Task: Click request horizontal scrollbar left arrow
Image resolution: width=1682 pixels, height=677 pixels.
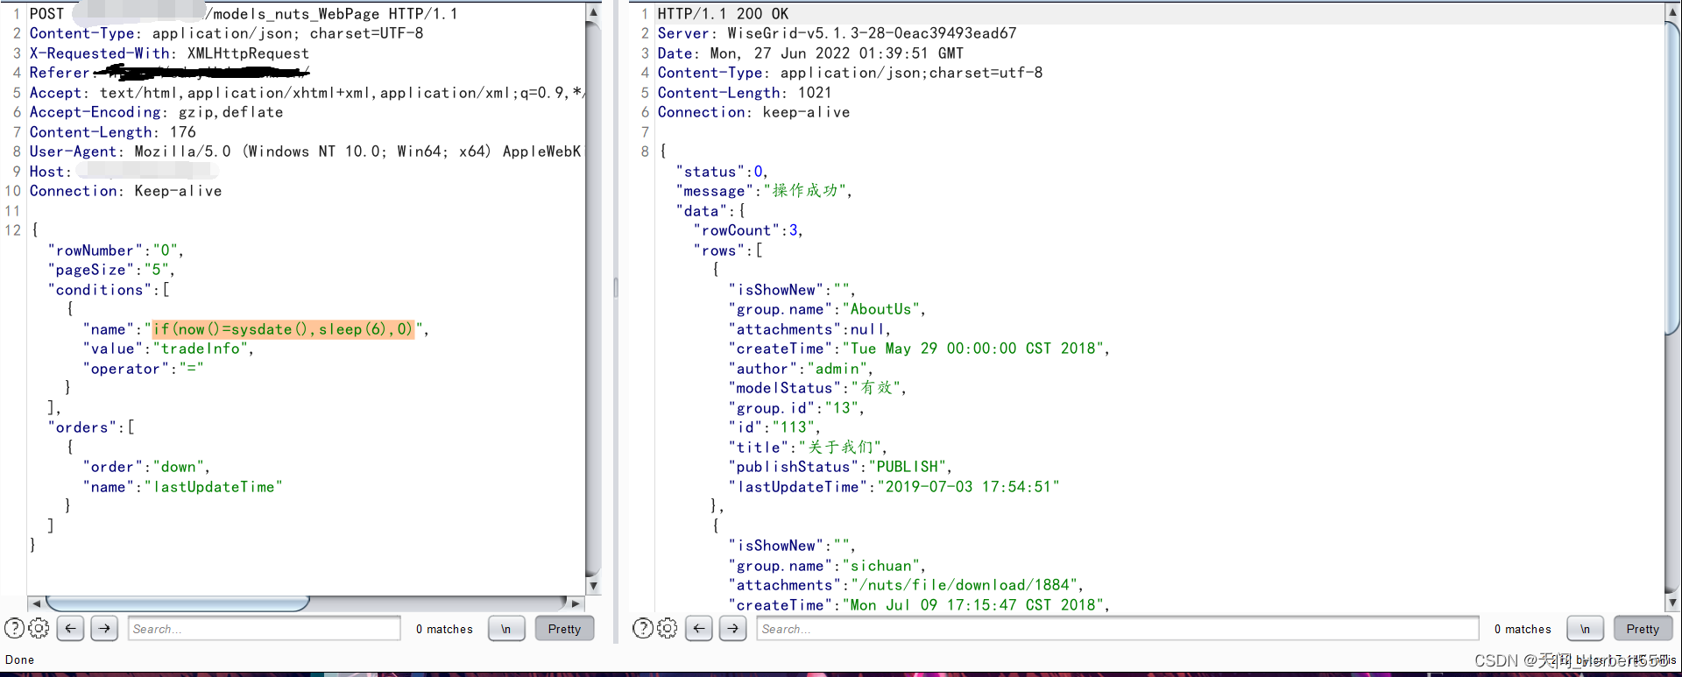Action: [x=36, y=603]
